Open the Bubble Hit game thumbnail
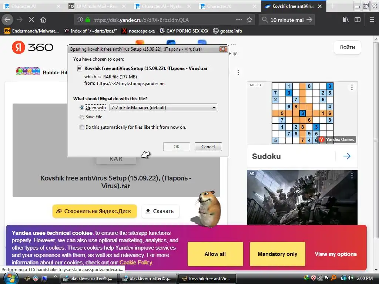This screenshot has width=379, height=284. tap(28, 71)
